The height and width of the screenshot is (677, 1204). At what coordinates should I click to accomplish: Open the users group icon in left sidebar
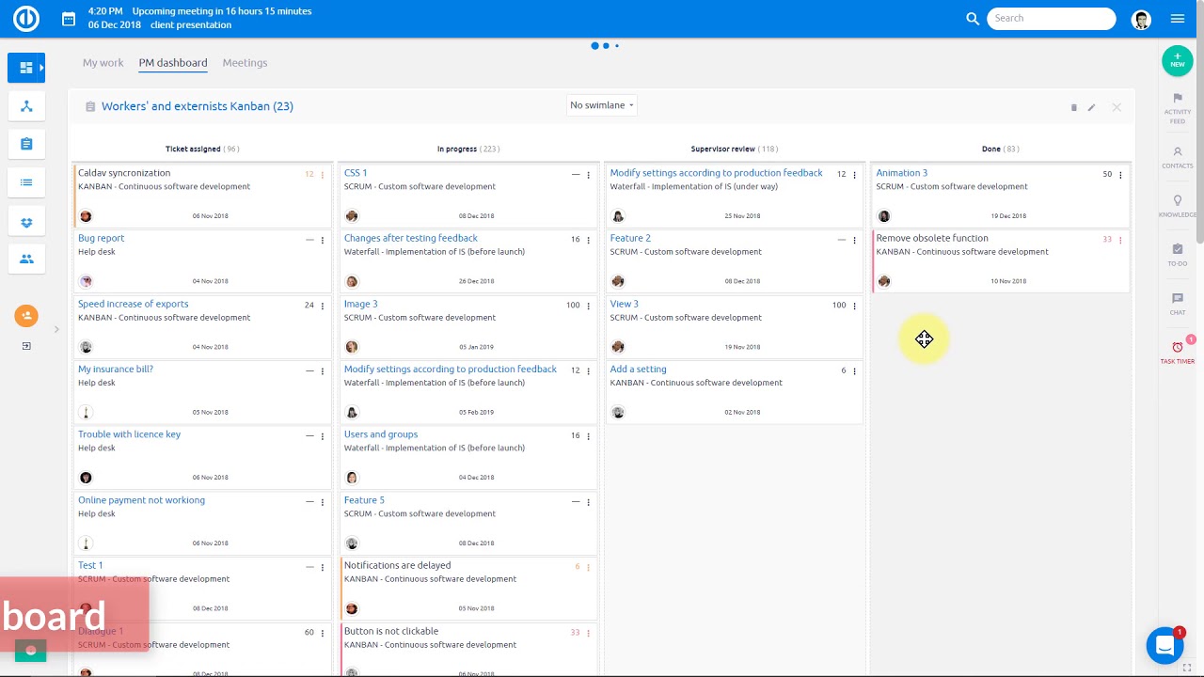26,259
